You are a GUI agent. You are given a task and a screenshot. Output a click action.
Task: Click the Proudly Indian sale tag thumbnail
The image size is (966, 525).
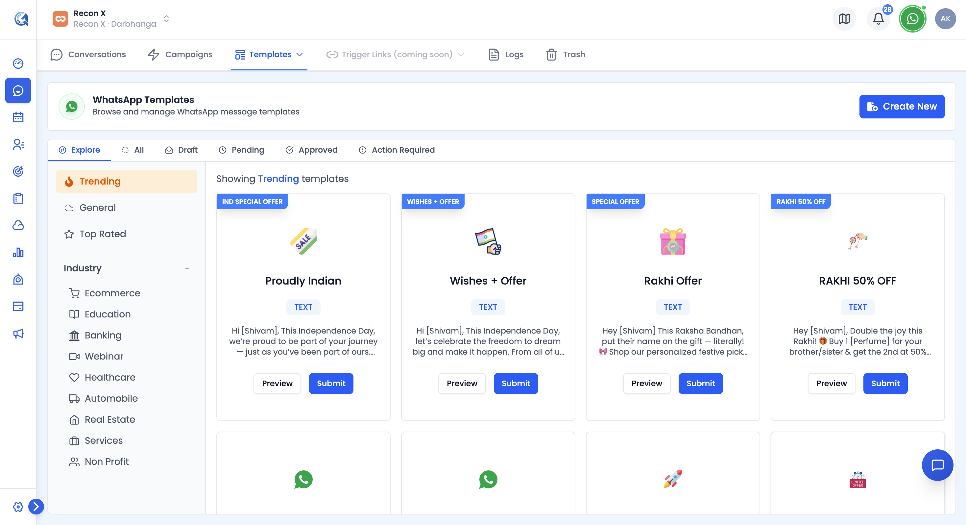pyautogui.click(x=303, y=241)
